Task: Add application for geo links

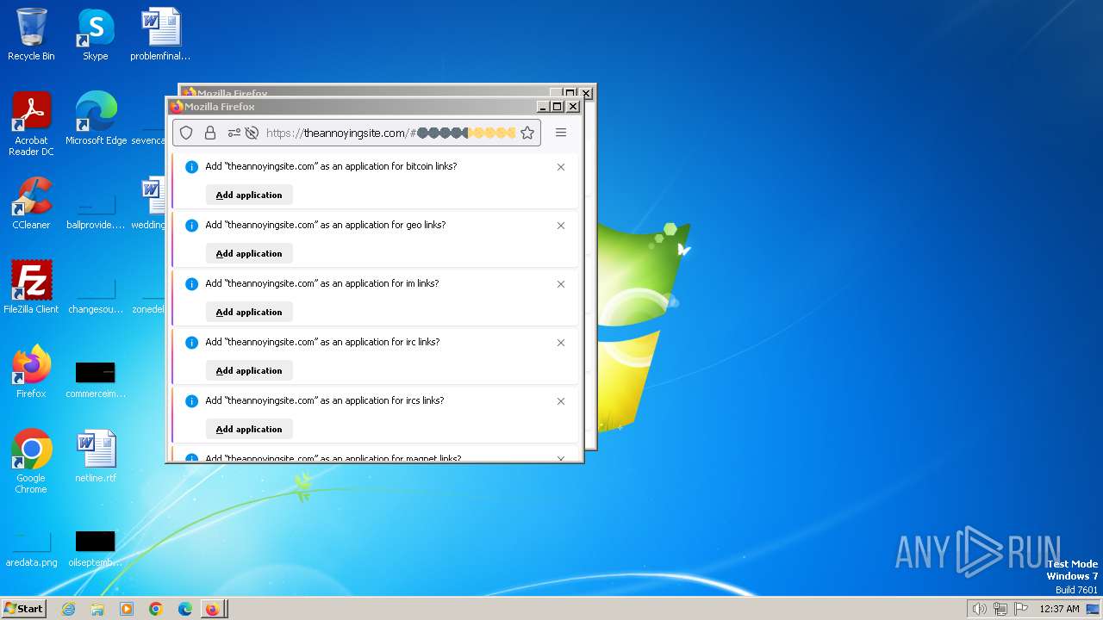Action: tap(249, 253)
